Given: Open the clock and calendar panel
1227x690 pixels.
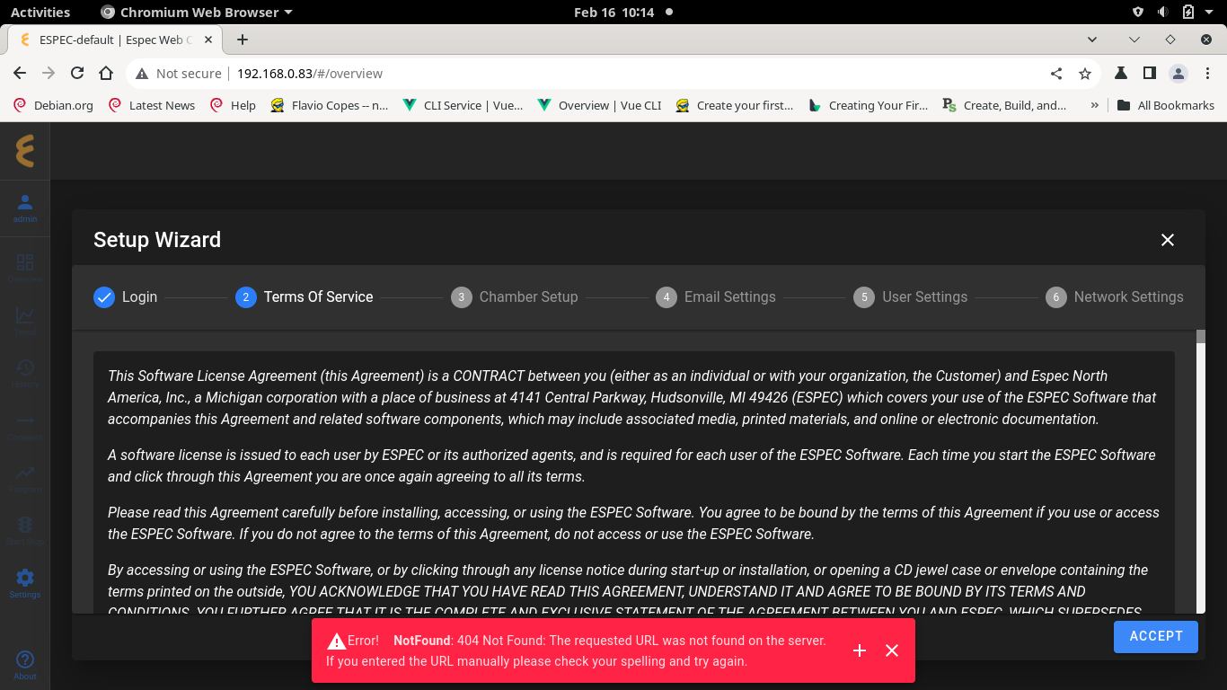Looking at the screenshot, I should point(614,13).
